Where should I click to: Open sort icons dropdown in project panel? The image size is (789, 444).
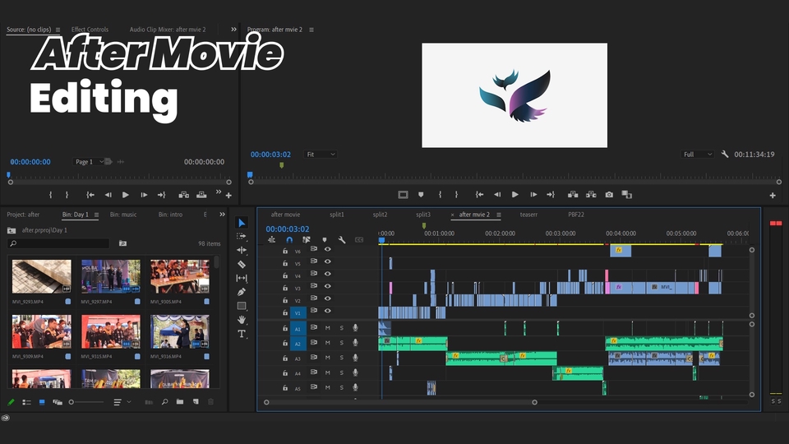122,402
